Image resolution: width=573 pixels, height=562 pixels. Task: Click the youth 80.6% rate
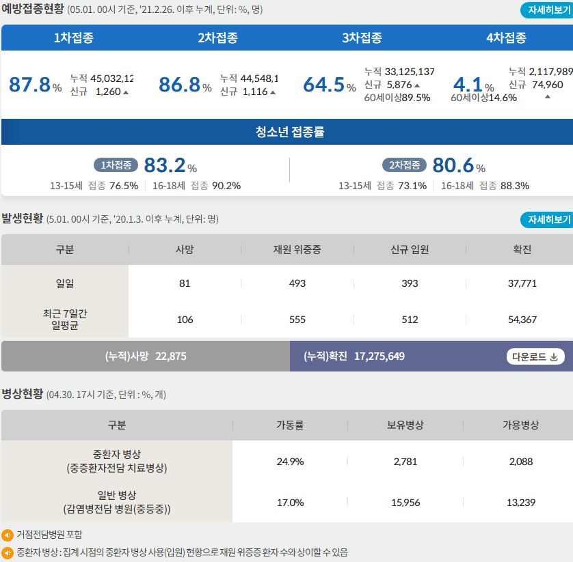pos(459,165)
